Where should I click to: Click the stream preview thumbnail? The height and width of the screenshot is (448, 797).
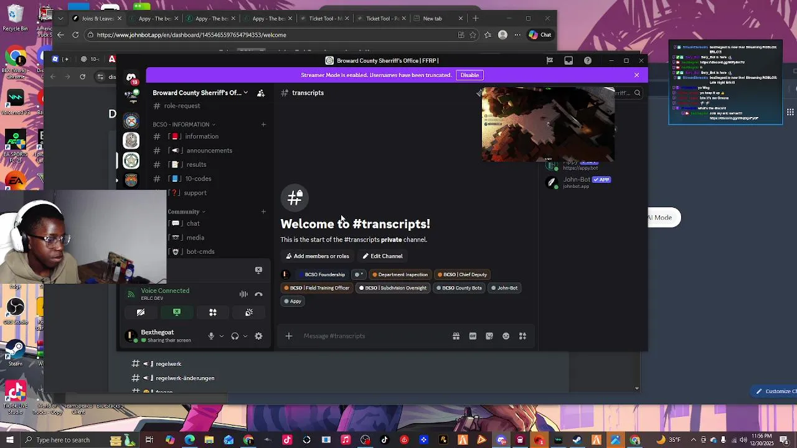pyautogui.click(x=548, y=124)
